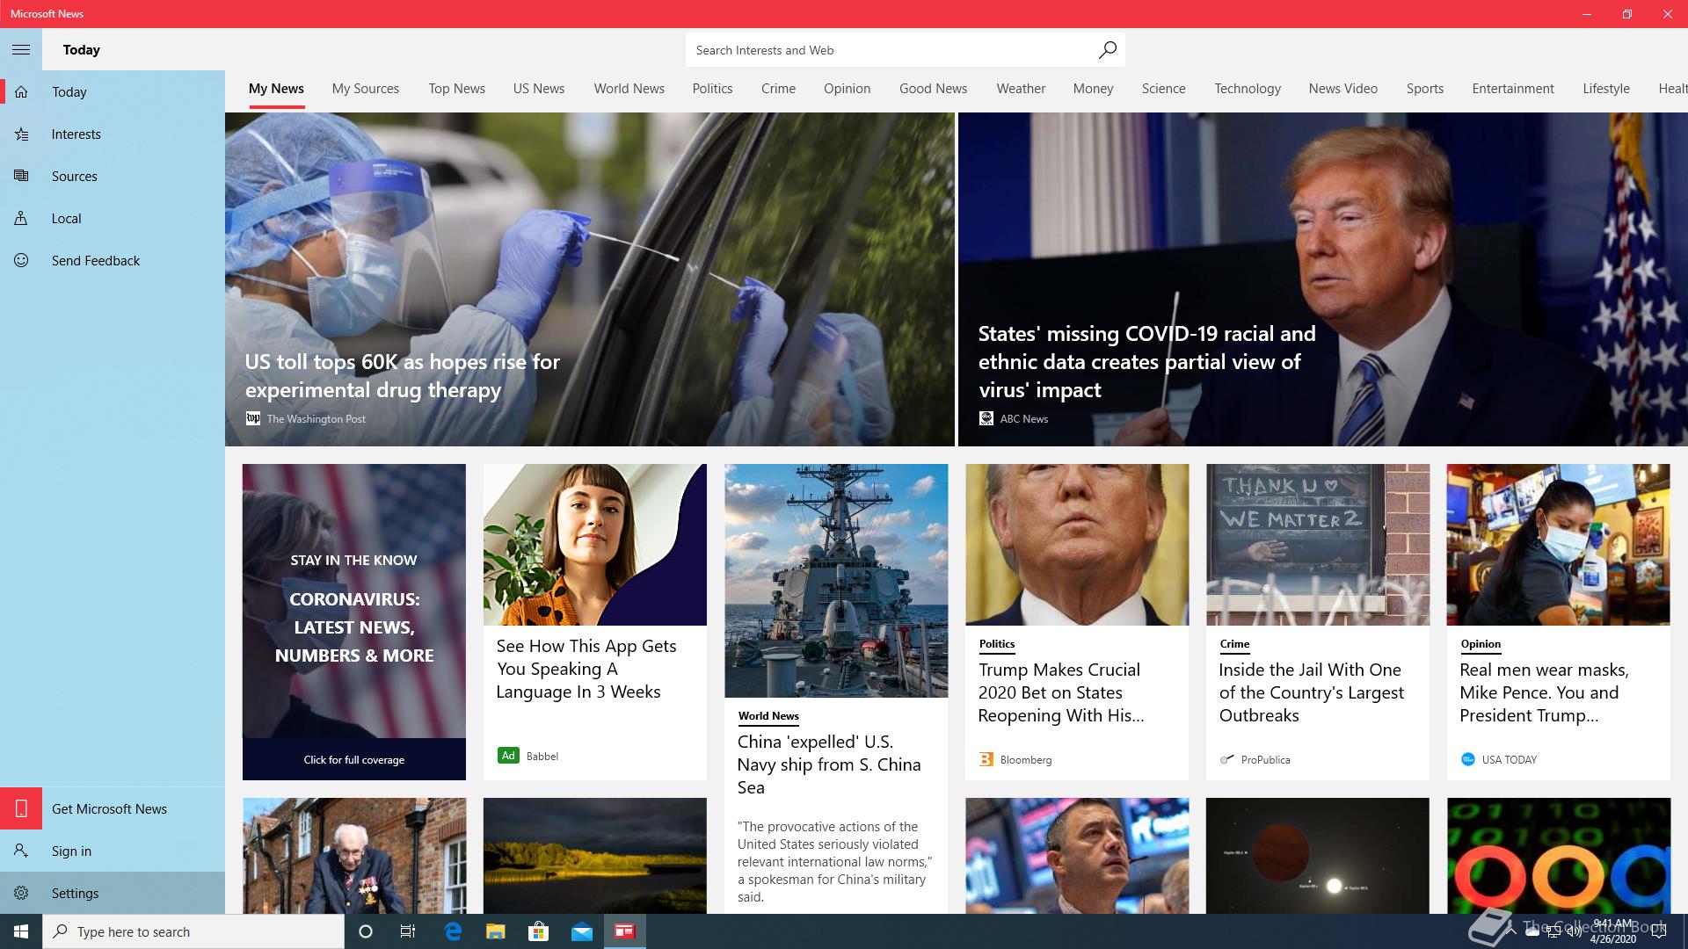Select the My News tab
The height and width of the screenshot is (949, 1688).
point(276,89)
